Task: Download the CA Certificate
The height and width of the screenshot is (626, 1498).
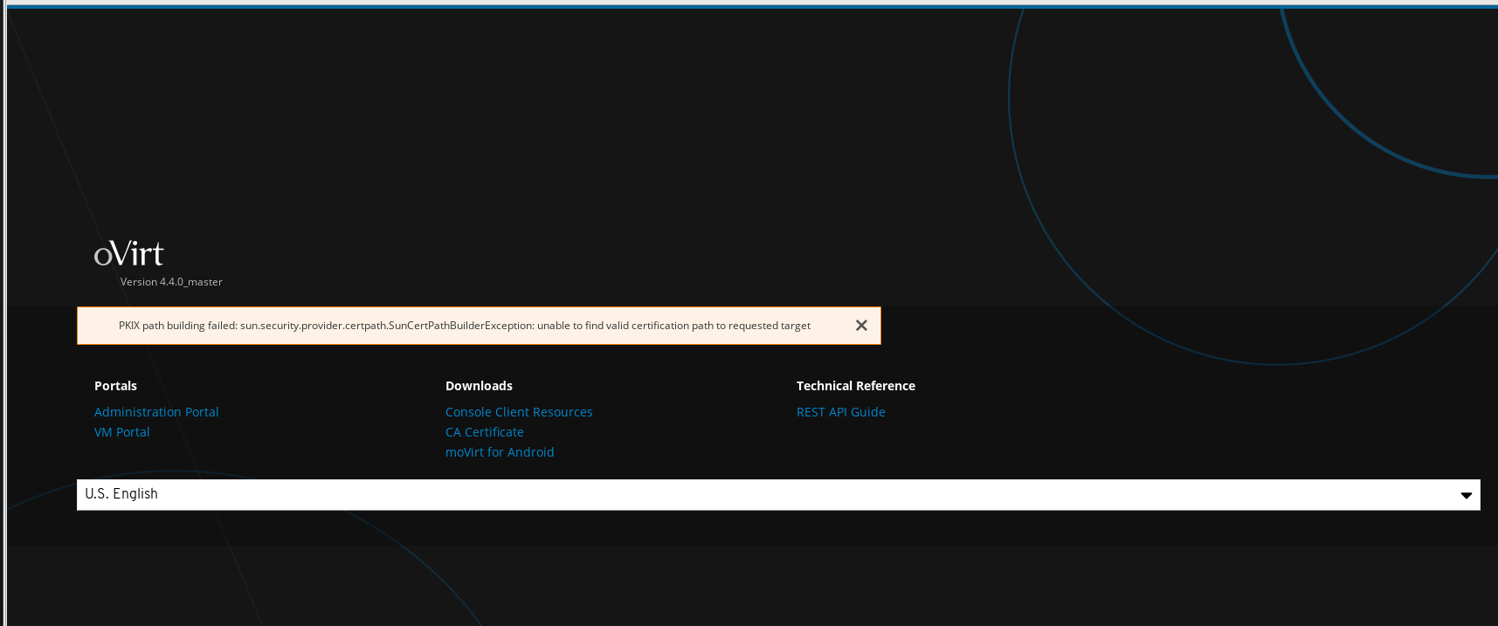Action: (x=485, y=432)
